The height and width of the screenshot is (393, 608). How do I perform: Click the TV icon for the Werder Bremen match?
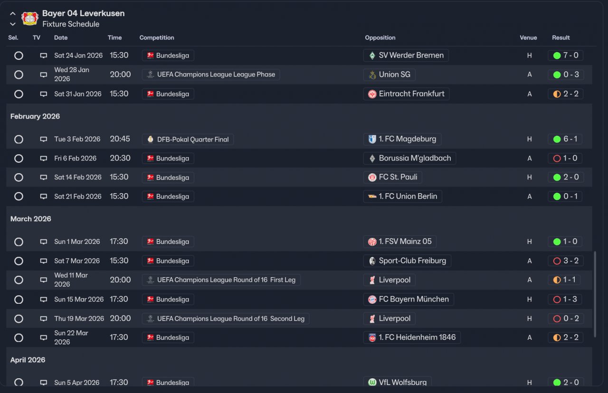(x=44, y=56)
